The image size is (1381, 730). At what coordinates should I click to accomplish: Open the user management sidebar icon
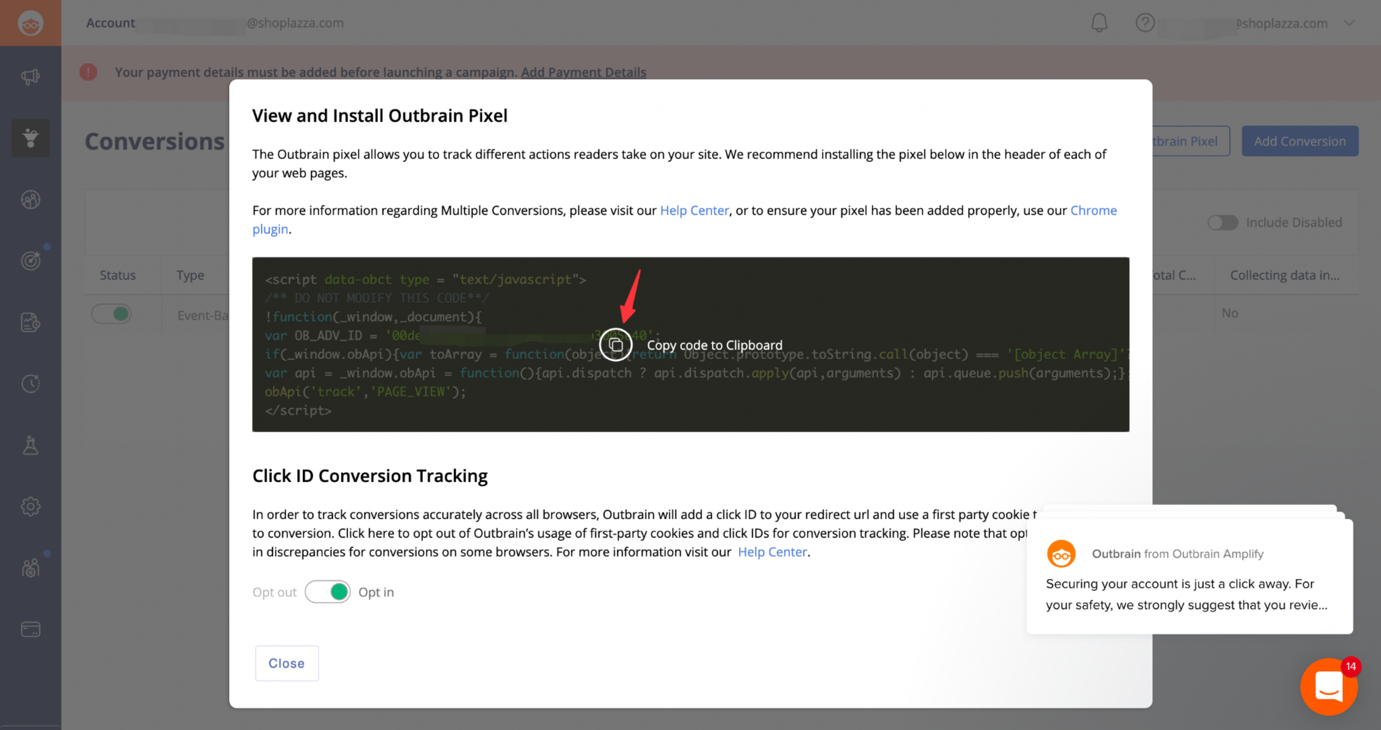[x=30, y=568]
